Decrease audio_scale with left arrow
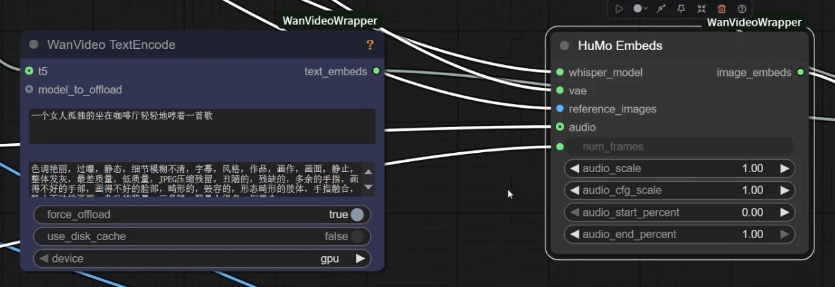 coord(574,168)
